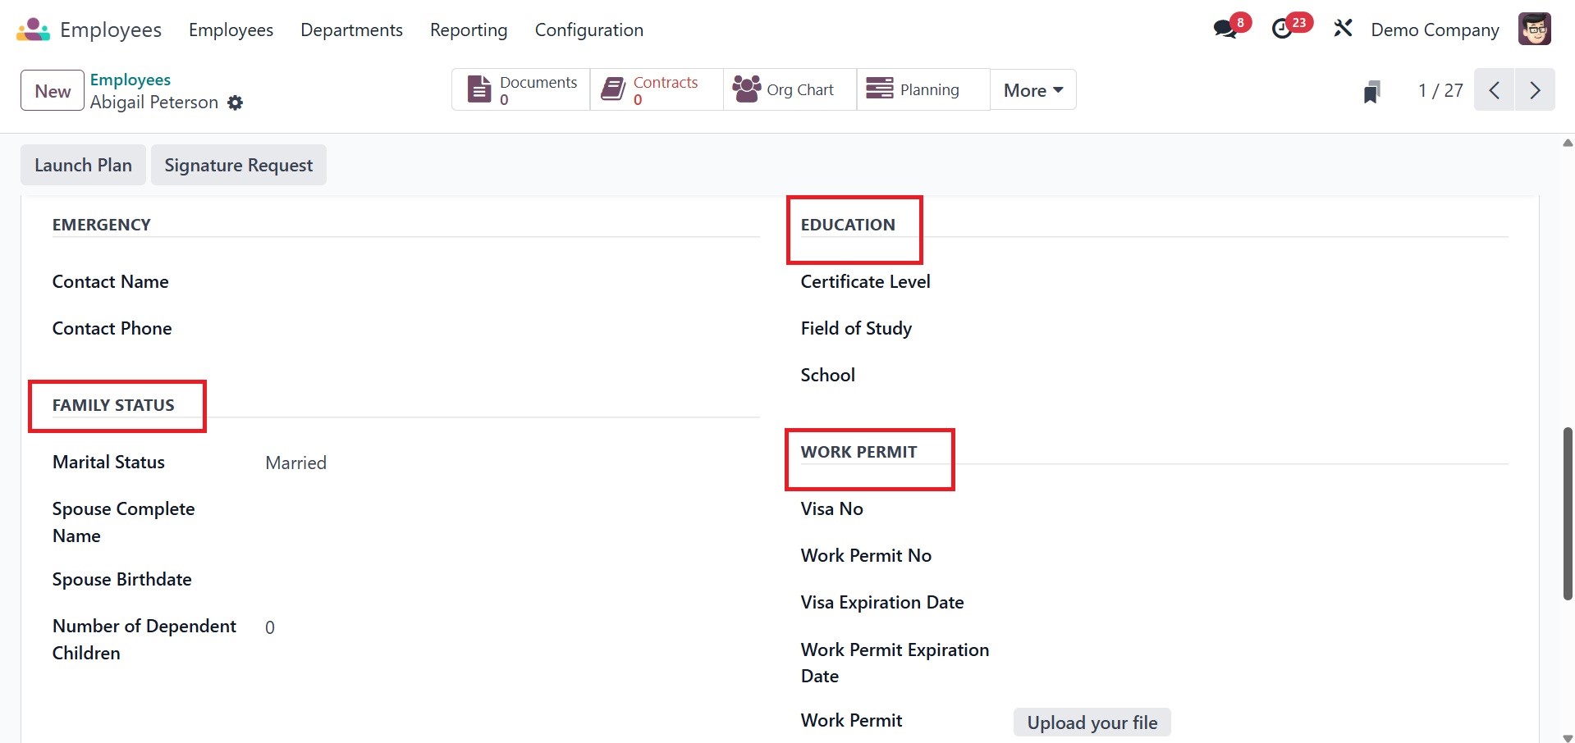Click the page vertical scrollbar

tap(1568, 513)
